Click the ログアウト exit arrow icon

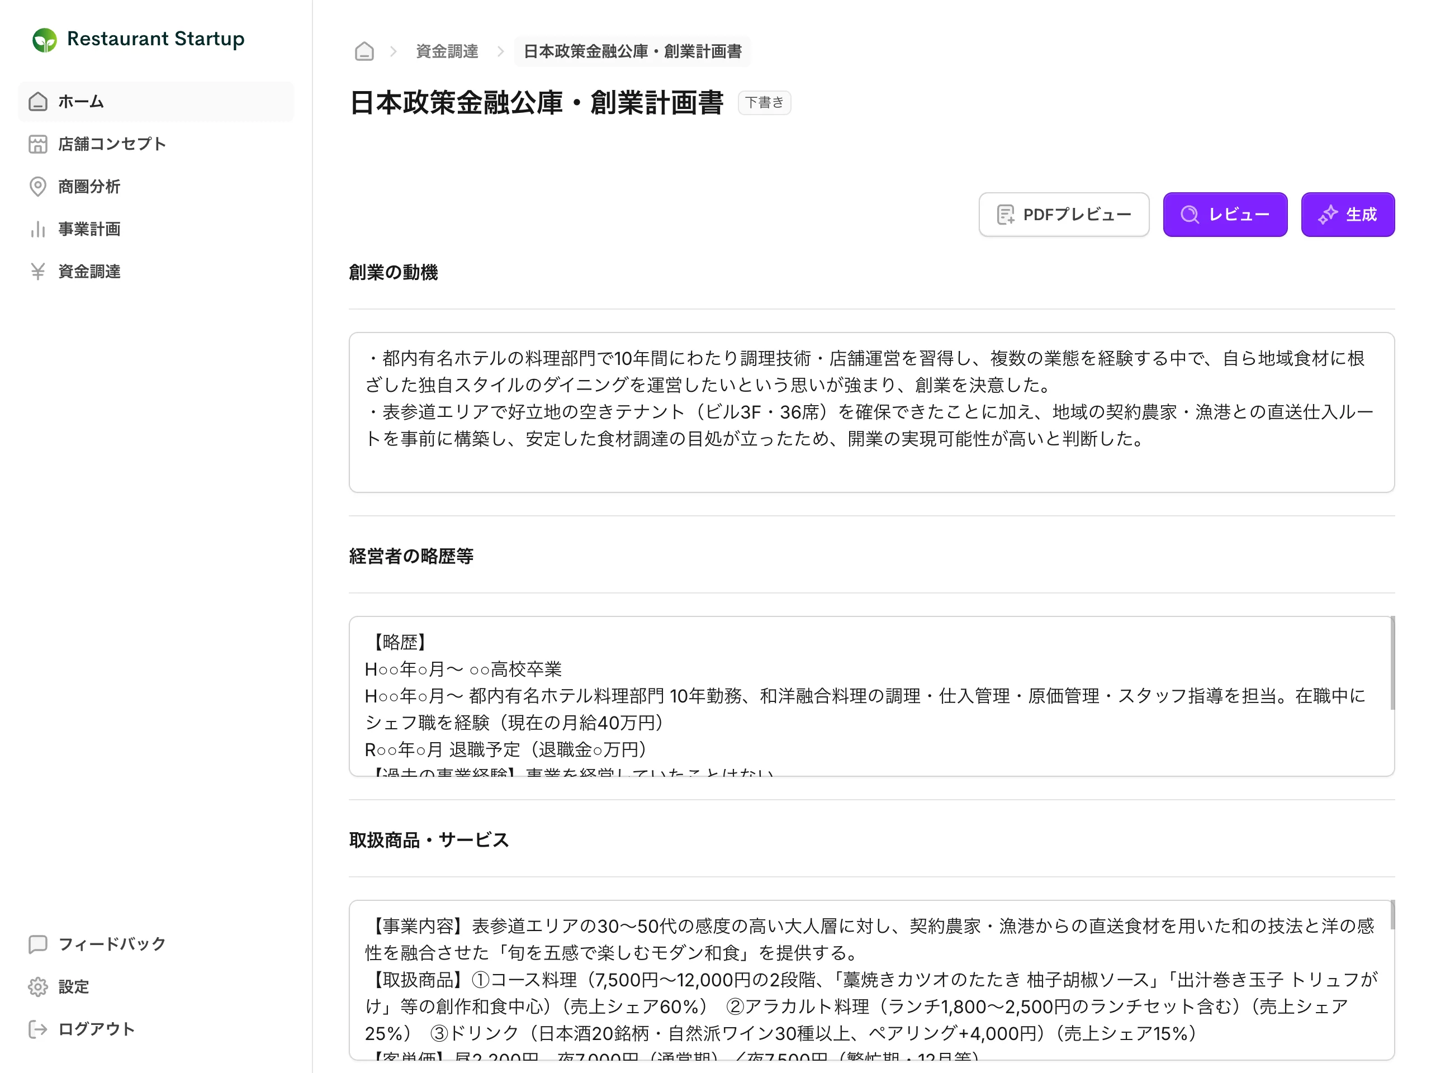[x=38, y=1029]
